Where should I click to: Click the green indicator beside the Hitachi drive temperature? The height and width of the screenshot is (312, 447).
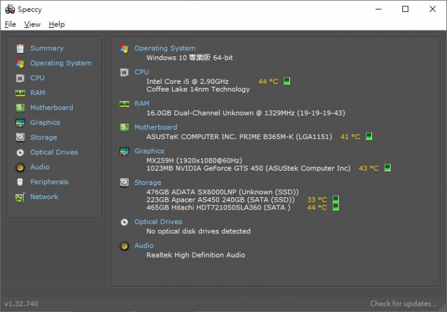tap(335, 207)
